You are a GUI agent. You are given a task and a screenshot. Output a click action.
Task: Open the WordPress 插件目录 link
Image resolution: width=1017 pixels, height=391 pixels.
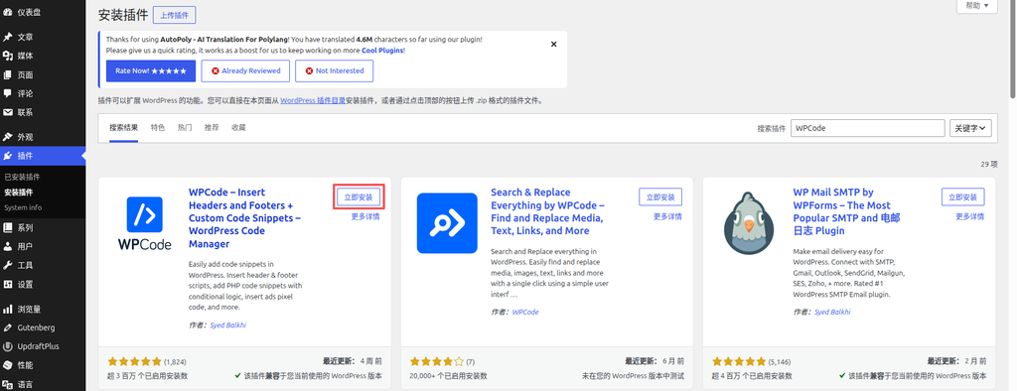pyautogui.click(x=313, y=100)
